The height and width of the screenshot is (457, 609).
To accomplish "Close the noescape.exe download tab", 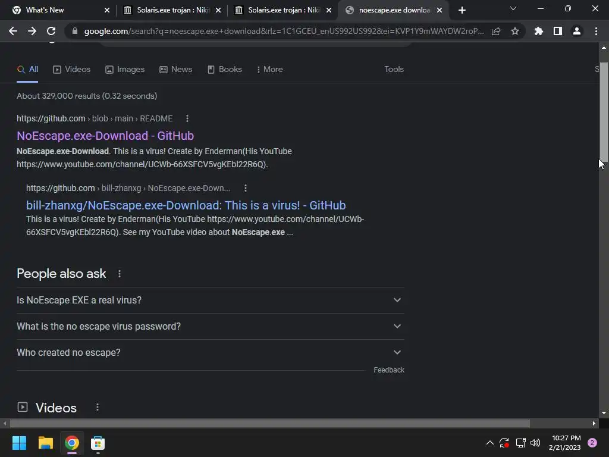I will 440,10.
